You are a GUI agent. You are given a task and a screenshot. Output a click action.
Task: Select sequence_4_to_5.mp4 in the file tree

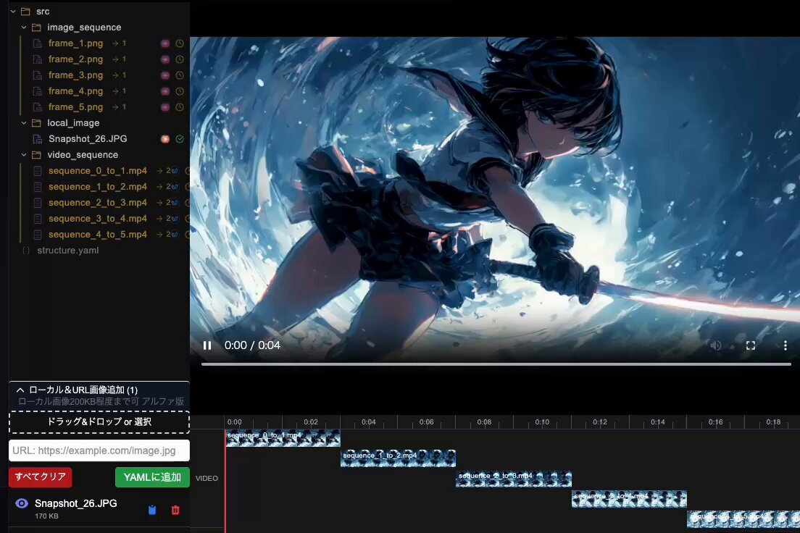tap(97, 235)
